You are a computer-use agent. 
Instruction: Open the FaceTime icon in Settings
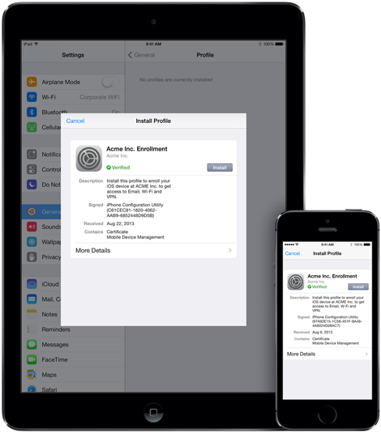(32, 359)
